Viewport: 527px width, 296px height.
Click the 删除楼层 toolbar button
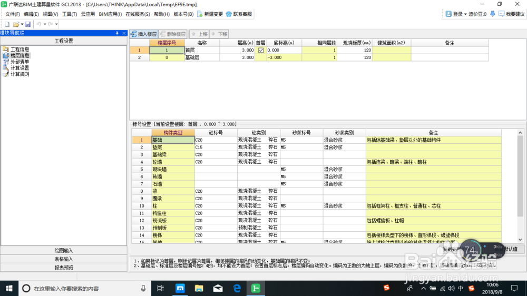173,34
